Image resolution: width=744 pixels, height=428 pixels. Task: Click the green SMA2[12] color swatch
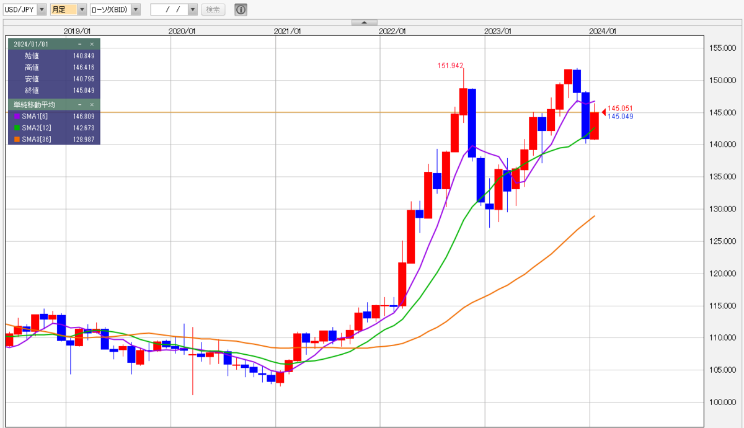[x=17, y=128]
